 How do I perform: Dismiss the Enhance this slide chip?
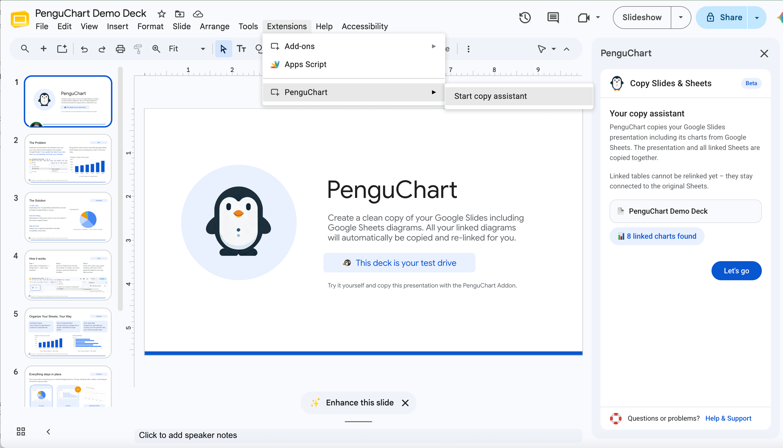[x=405, y=403]
